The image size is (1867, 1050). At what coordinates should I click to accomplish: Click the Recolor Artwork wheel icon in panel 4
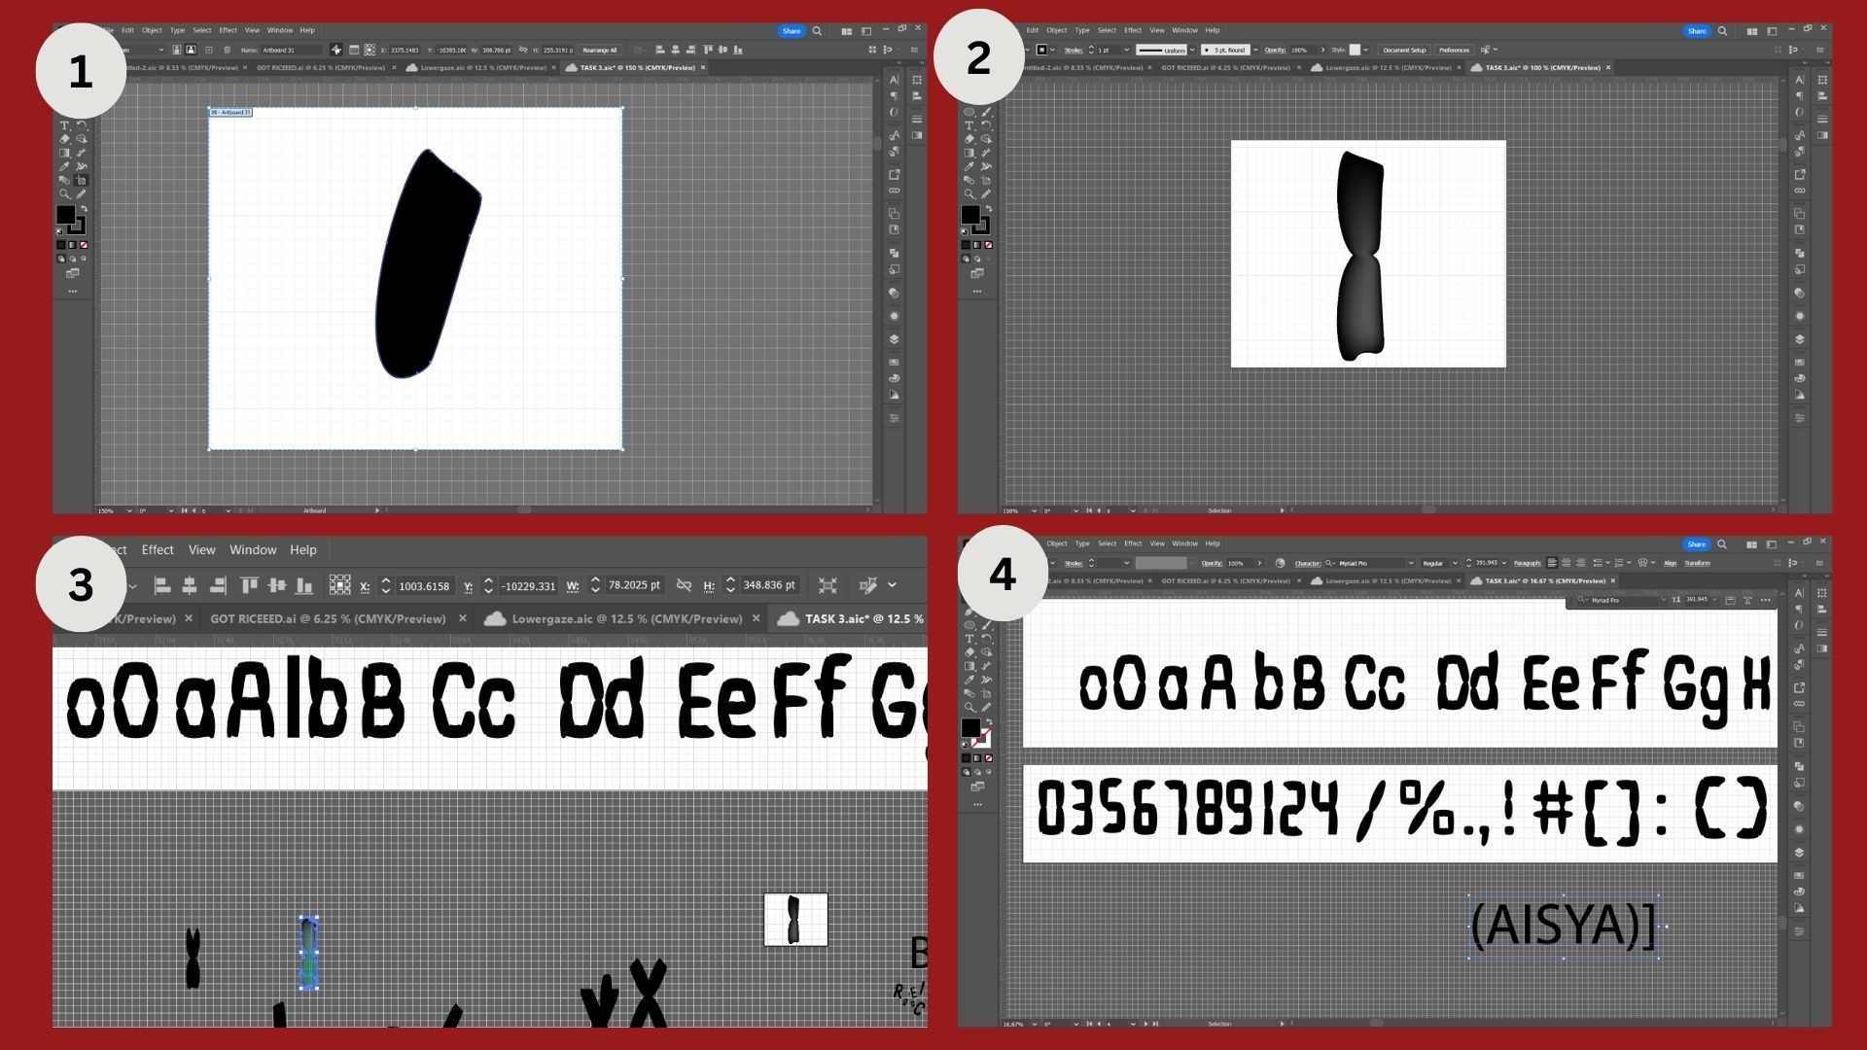click(x=1280, y=563)
